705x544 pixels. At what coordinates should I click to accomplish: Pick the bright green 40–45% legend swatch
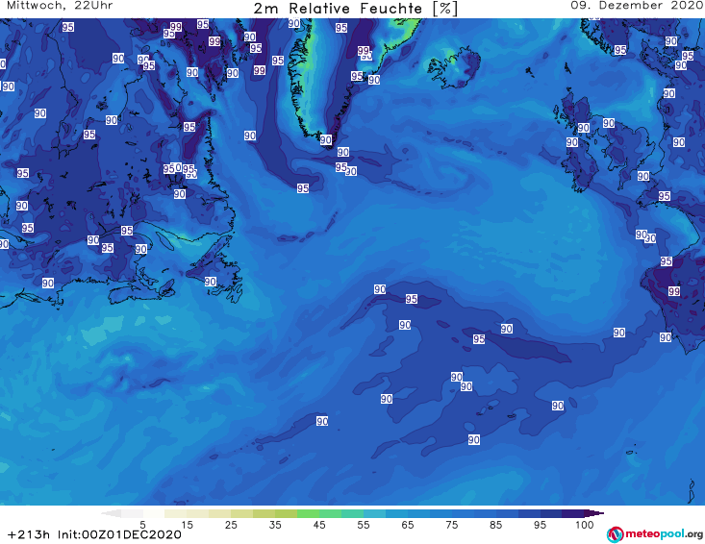point(308,513)
